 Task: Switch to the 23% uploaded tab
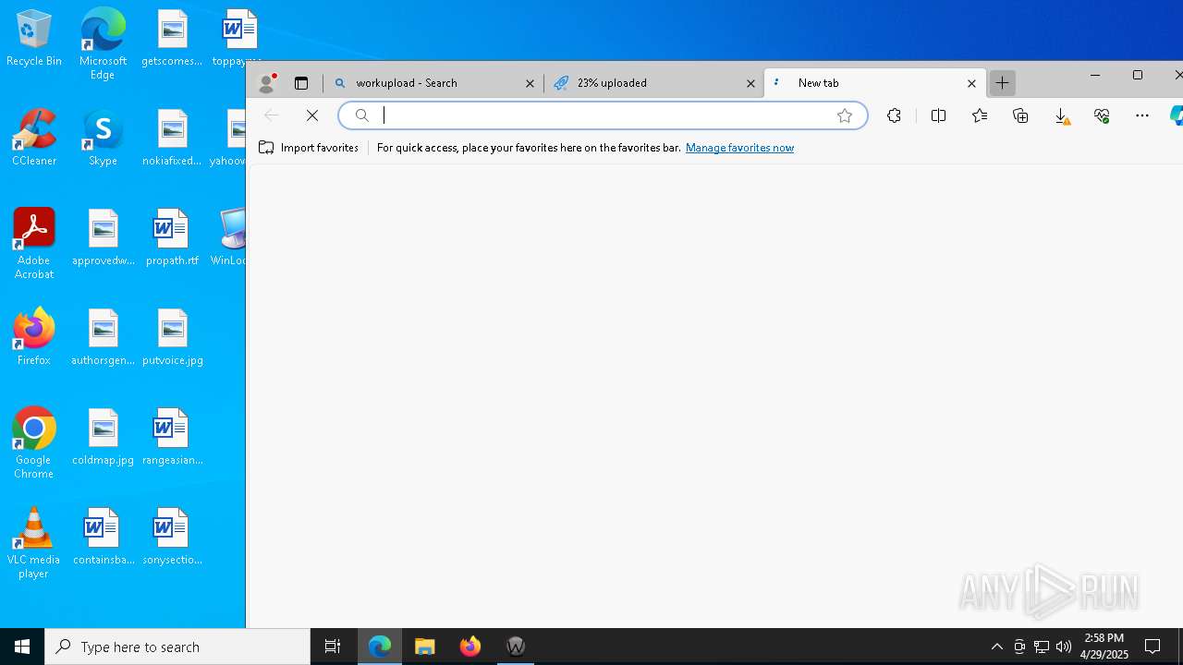[652, 83]
